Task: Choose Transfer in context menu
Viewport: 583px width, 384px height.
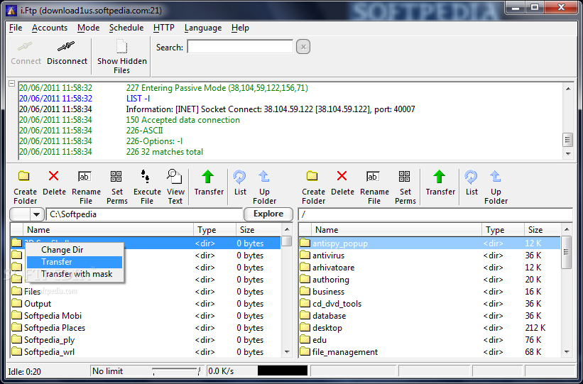Action: click(75, 262)
